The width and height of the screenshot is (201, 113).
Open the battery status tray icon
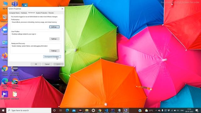point(175,110)
